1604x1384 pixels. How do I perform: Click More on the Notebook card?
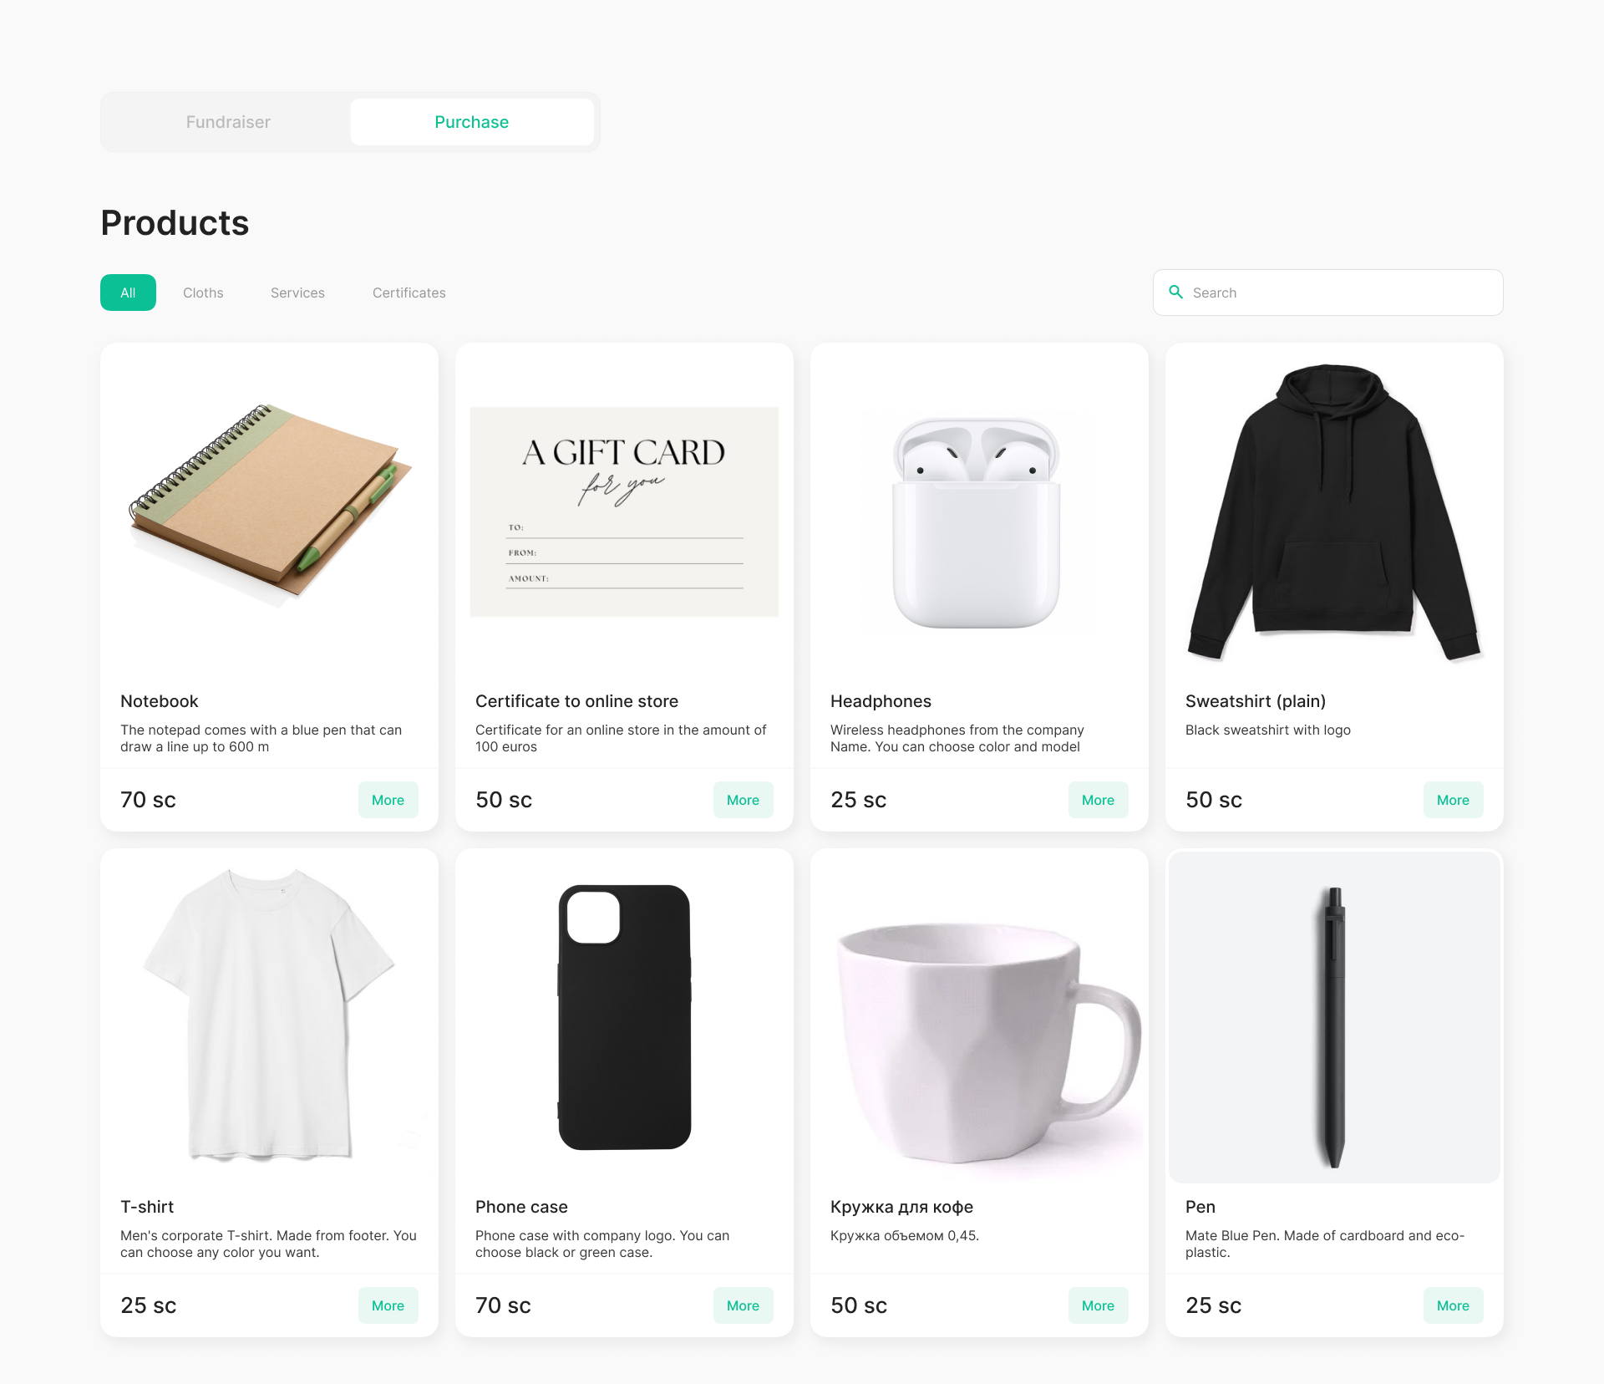388,800
